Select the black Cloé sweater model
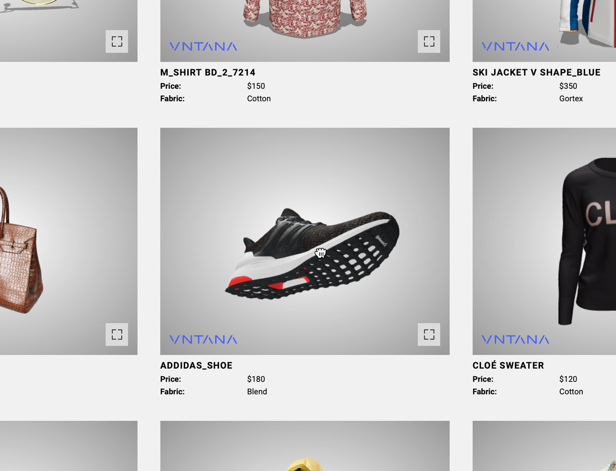This screenshot has width=616, height=471. coord(587,240)
